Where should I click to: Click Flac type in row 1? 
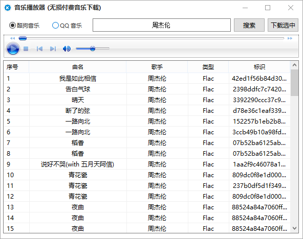(208, 79)
